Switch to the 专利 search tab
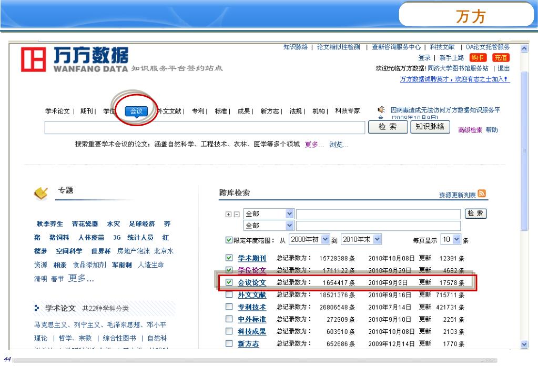The image size is (538, 366). click(x=198, y=111)
